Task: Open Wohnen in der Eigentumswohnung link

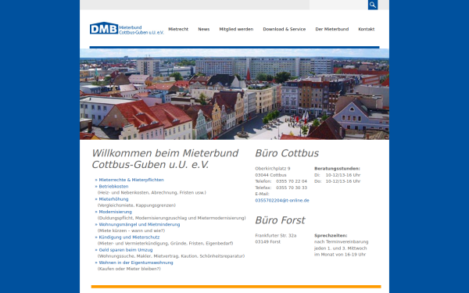Action: pos(136,263)
